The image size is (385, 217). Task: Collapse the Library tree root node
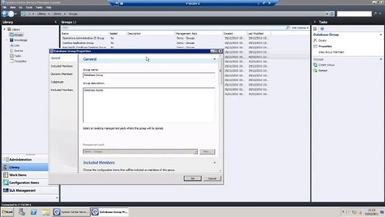4,30
